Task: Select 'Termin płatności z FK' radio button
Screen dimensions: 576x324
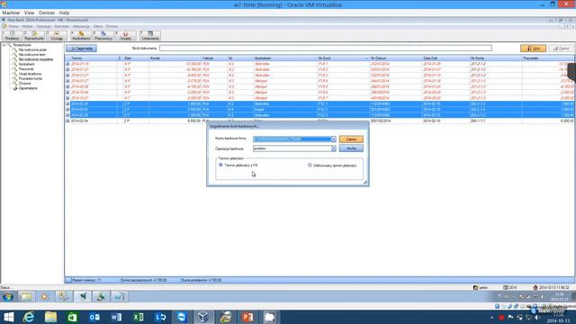Action: [x=220, y=165]
